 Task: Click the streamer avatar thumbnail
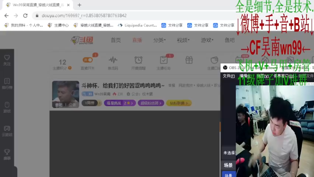click(66, 94)
